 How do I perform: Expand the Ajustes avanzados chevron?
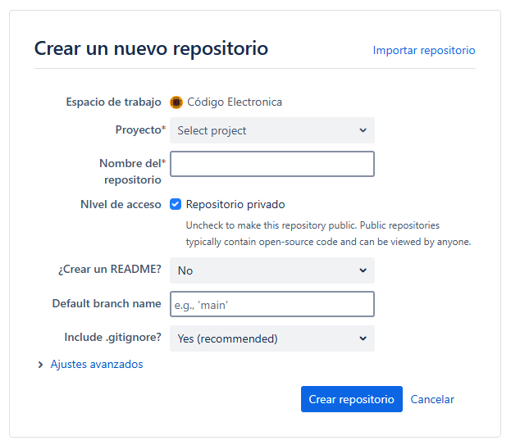click(40, 365)
